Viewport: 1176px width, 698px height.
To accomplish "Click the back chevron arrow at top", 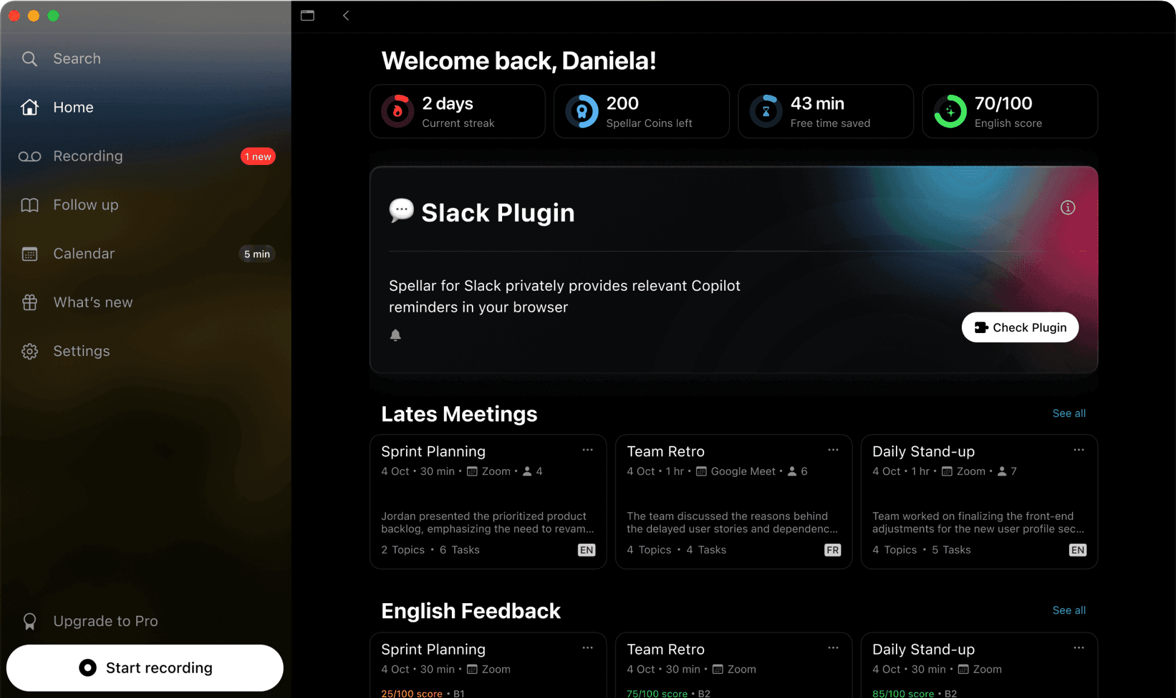I will pyautogui.click(x=346, y=16).
